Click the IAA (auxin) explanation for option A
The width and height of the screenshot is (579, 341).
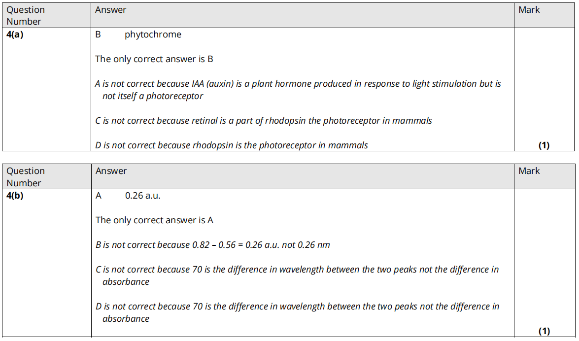[298, 90]
